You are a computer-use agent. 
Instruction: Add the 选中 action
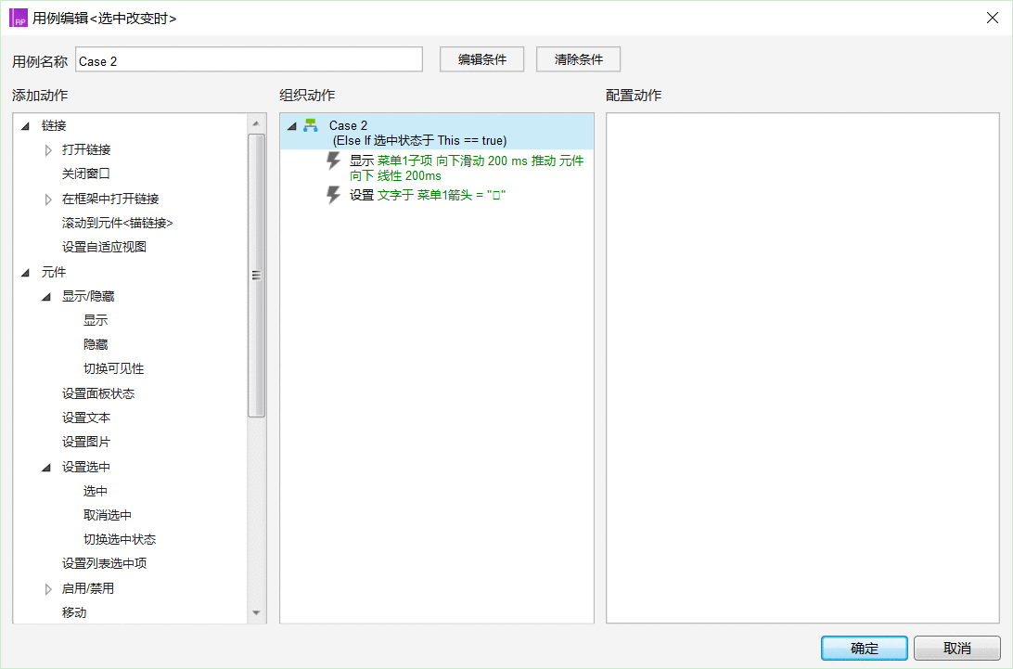96,491
